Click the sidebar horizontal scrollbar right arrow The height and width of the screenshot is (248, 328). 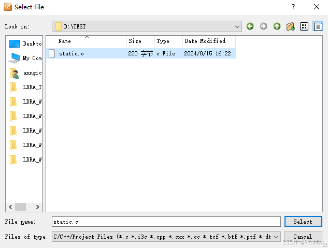point(38,207)
